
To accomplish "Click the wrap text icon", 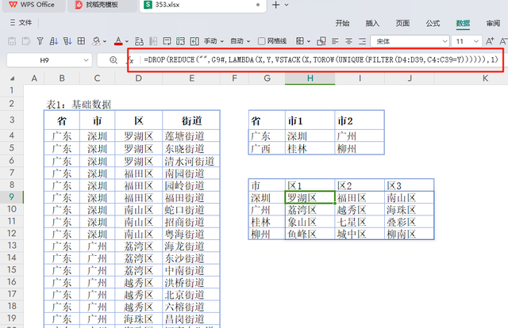I will 167,41.
